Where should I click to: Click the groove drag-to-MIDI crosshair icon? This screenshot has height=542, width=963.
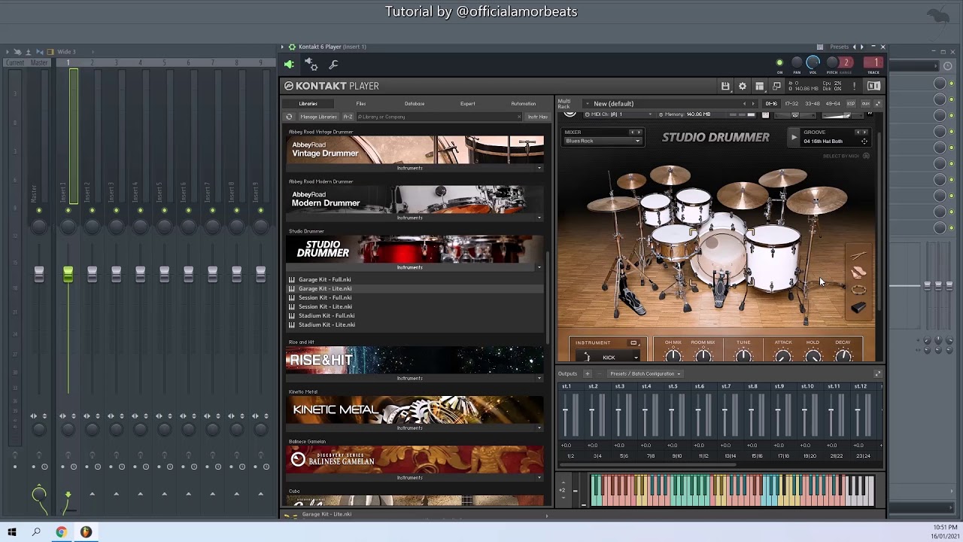(864, 142)
